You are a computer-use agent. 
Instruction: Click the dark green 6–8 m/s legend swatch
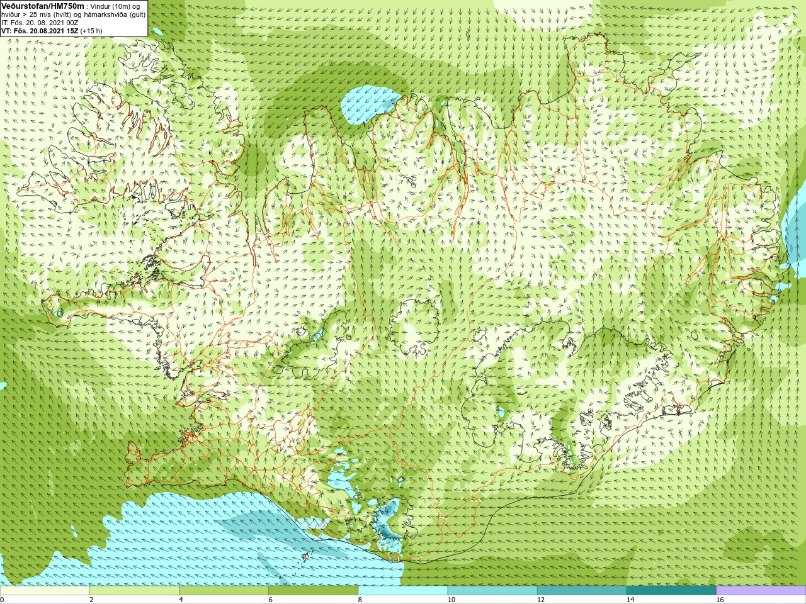(313, 591)
